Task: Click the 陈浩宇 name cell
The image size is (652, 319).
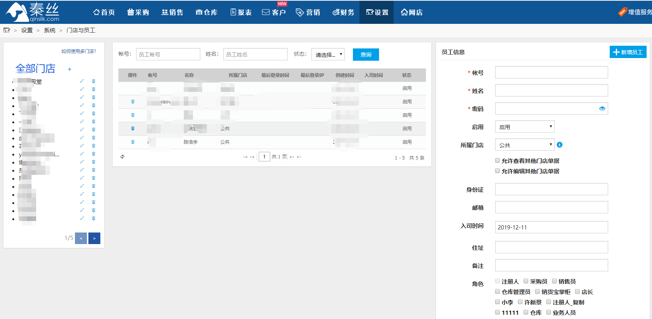Action: 191,142
